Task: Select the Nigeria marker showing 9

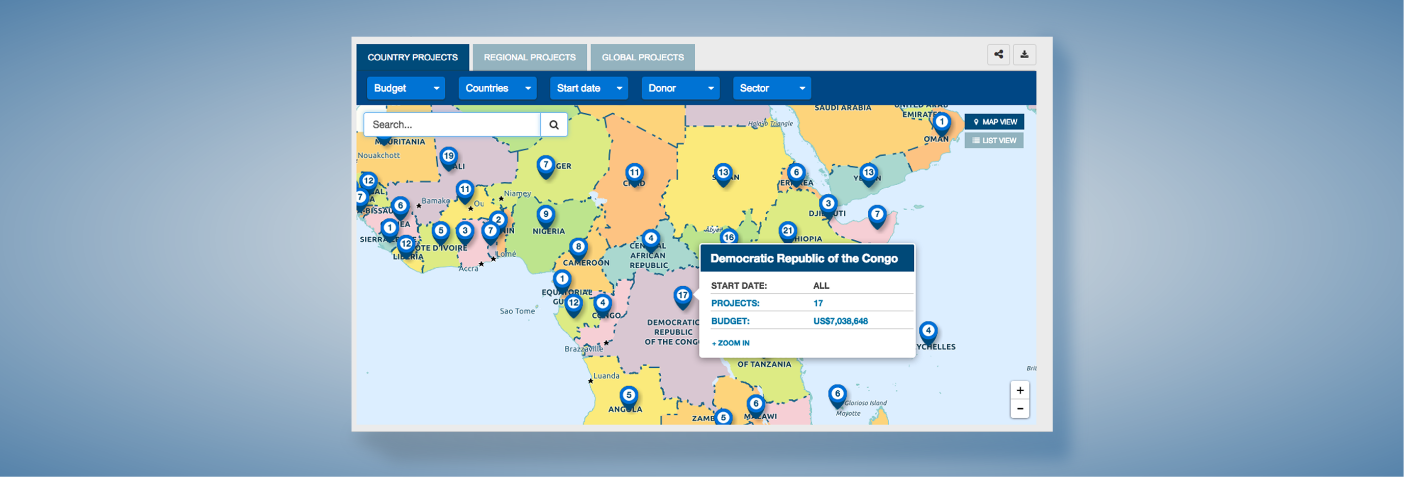Action: tap(545, 217)
